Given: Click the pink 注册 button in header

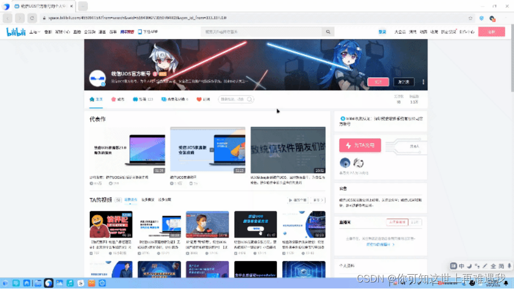Looking at the screenshot, I should tap(492, 32).
